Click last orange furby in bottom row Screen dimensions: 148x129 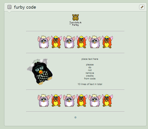pyautogui.click(x=107, y=101)
